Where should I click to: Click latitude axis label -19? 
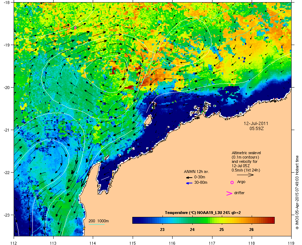[x=6, y=45]
